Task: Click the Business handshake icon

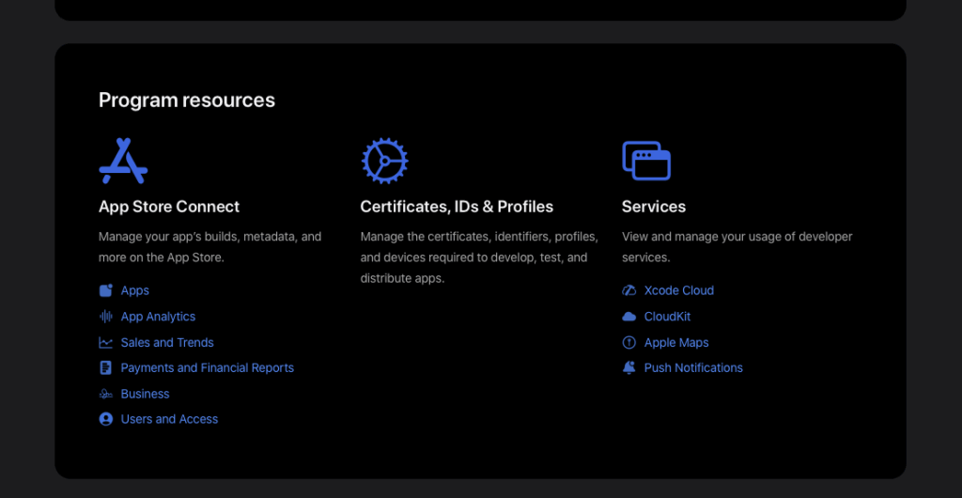Action: pyautogui.click(x=106, y=394)
